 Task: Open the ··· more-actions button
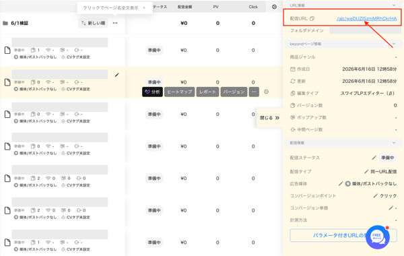click(x=254, y=92)
